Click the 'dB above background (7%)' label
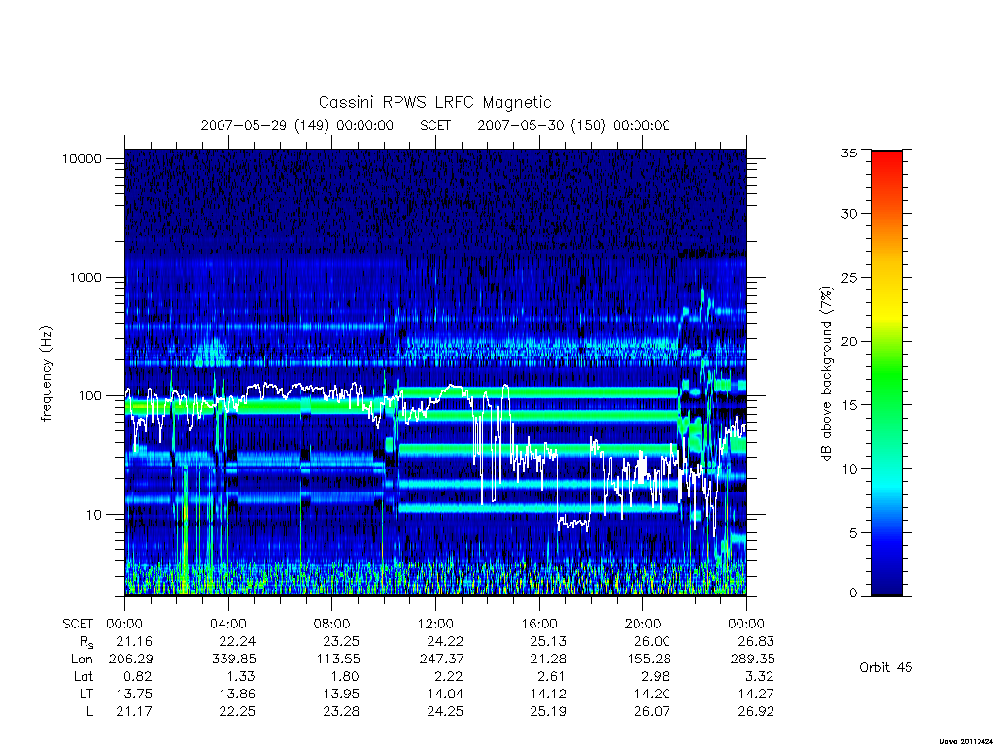This screenshot has width=995, height=746. [x=826, y=374]
